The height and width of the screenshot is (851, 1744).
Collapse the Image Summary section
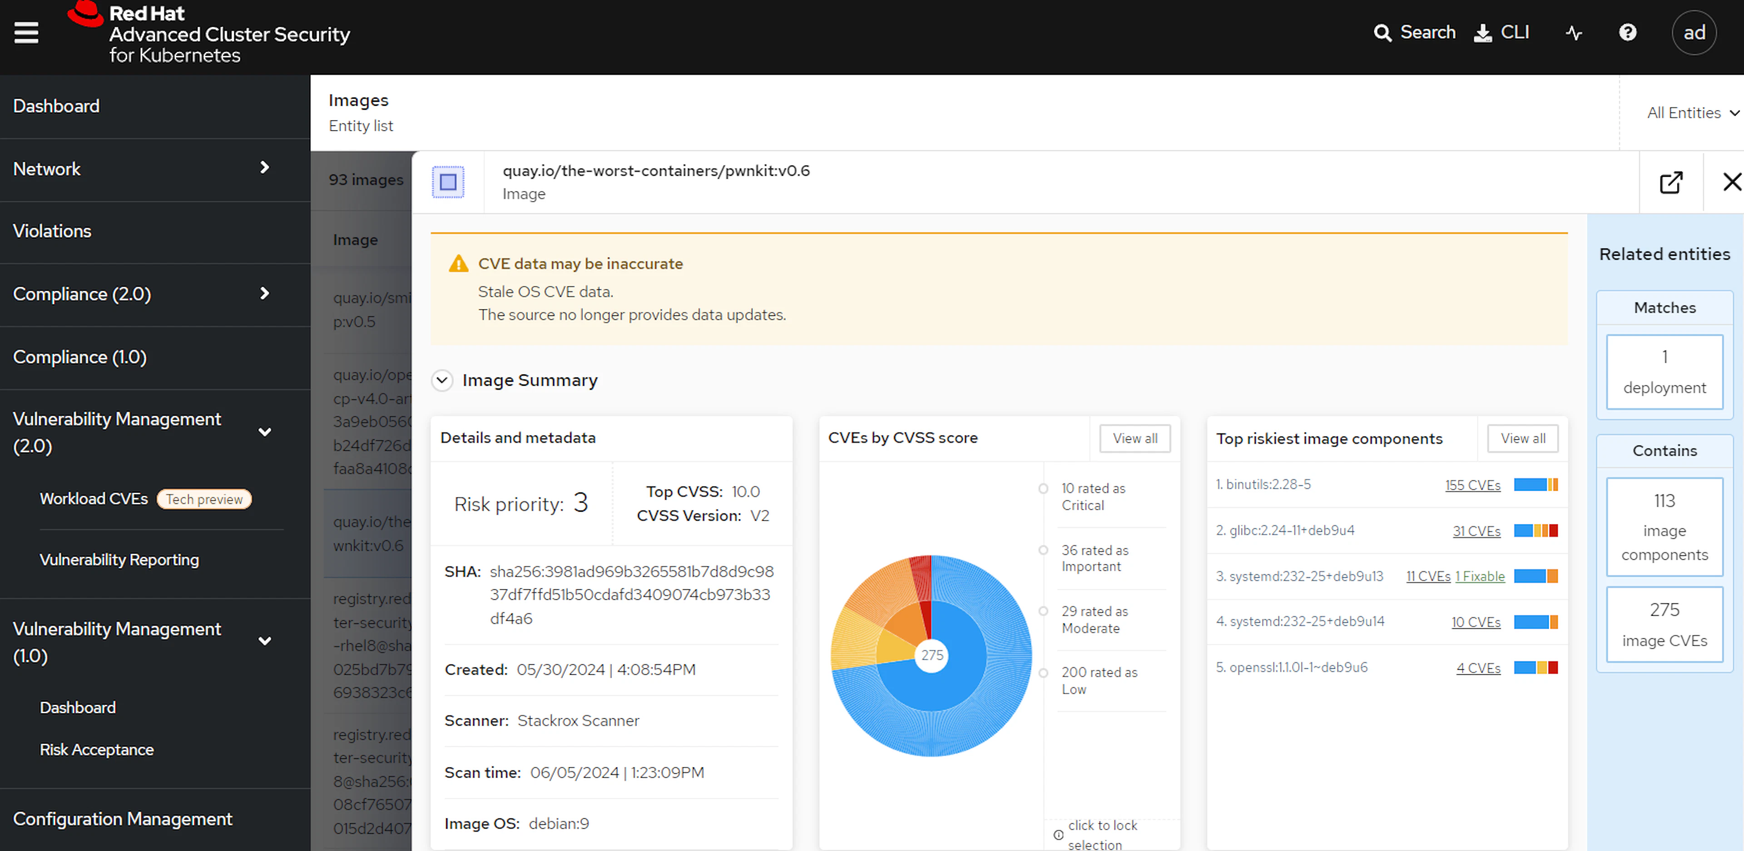pos(442,381)
